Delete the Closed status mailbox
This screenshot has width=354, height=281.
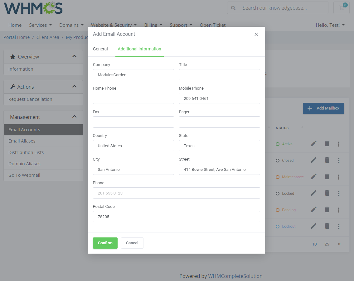[327, 160]
